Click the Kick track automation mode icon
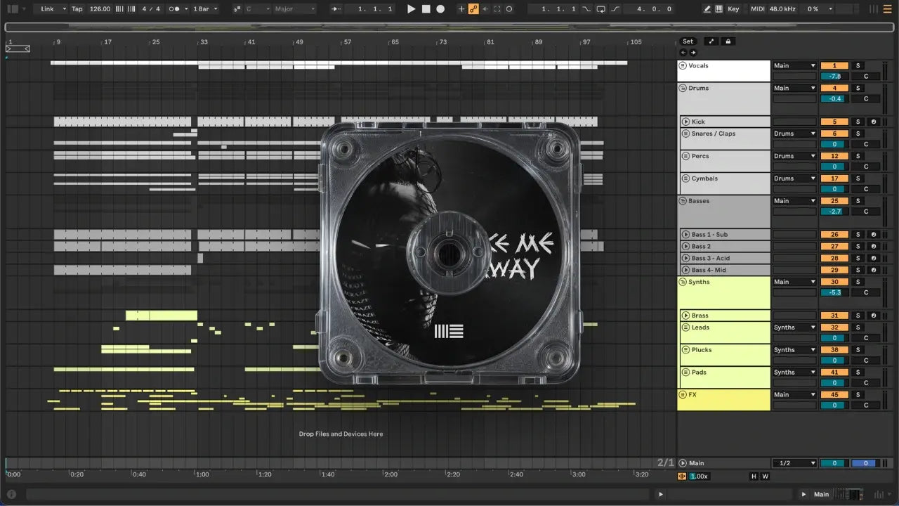Image resolution: width=899 pixels, height=506 pixels. click(x=873, y=122)
